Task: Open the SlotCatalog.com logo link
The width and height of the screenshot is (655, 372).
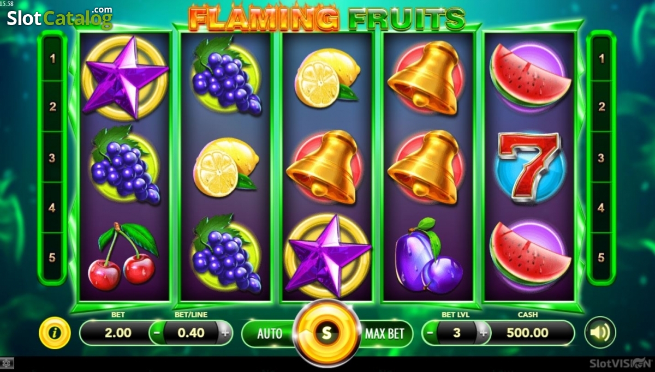Action: point(59,18)
